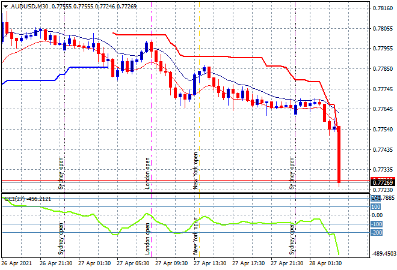Viewport: 397px width, 270px height.
Task: Click the small triangle beside the AUDUSD title
Action: pyautogui.click(x=5, y=6)
